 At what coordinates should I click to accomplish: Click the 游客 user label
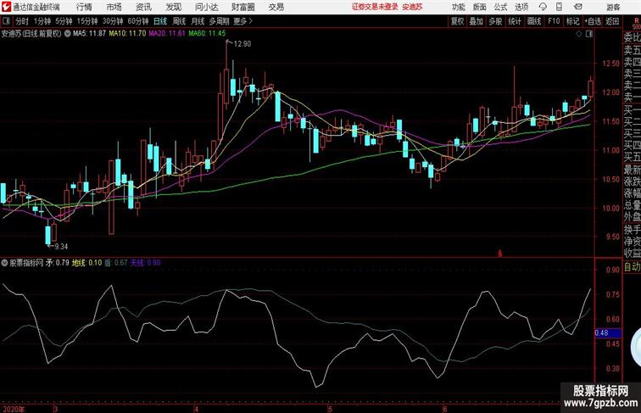[613, 7]
